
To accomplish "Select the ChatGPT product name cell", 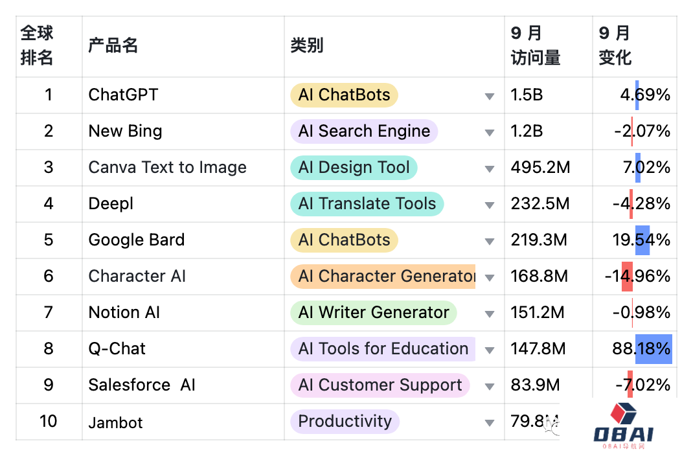I will pos(123,95).
